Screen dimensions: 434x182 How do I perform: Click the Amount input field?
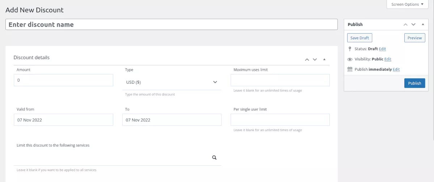tap(64, 80)
